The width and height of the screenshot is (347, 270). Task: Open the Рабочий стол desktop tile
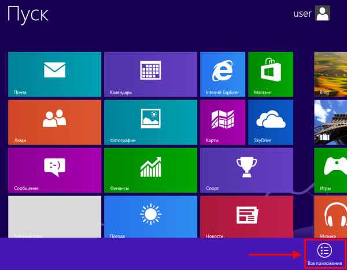[x=54, y=216]
